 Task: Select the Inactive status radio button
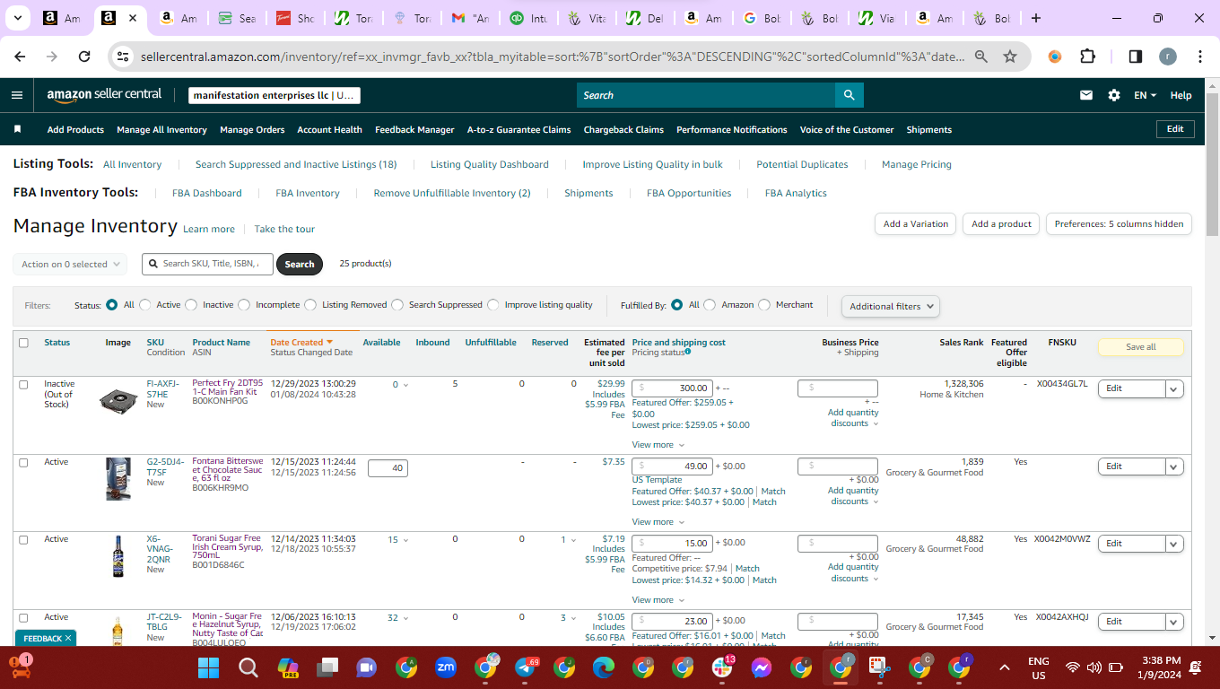[x=191, y=305]
